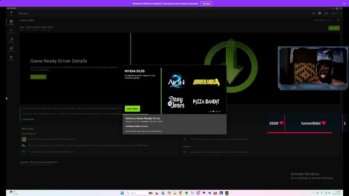Dismiss the Streamer Mode banner
Image resolution: width=349 pixels, height=196 pixels.
(344, 4)
